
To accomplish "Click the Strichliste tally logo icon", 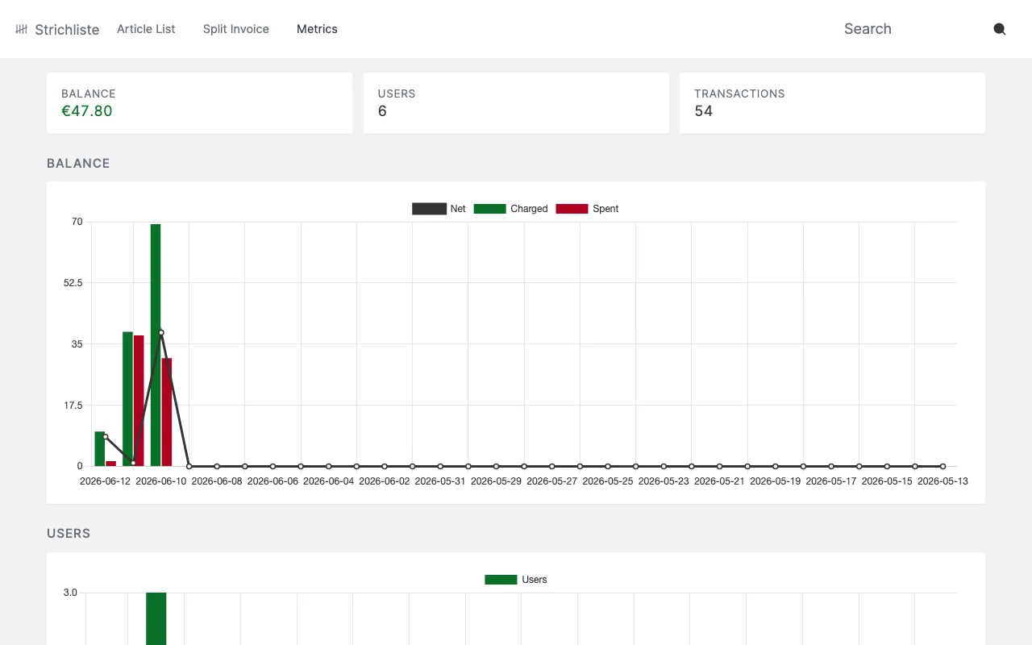I will point(22,29).
